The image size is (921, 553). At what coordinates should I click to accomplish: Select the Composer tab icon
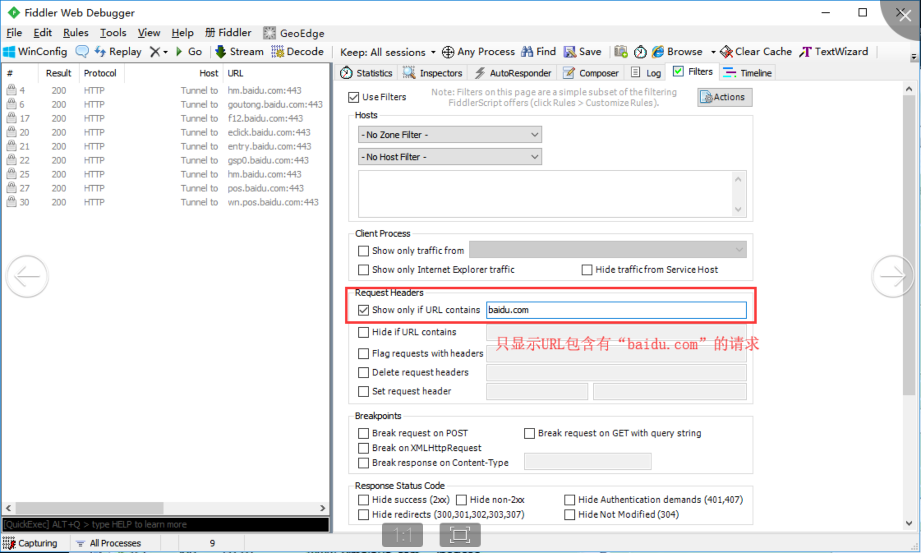point(567,73)
